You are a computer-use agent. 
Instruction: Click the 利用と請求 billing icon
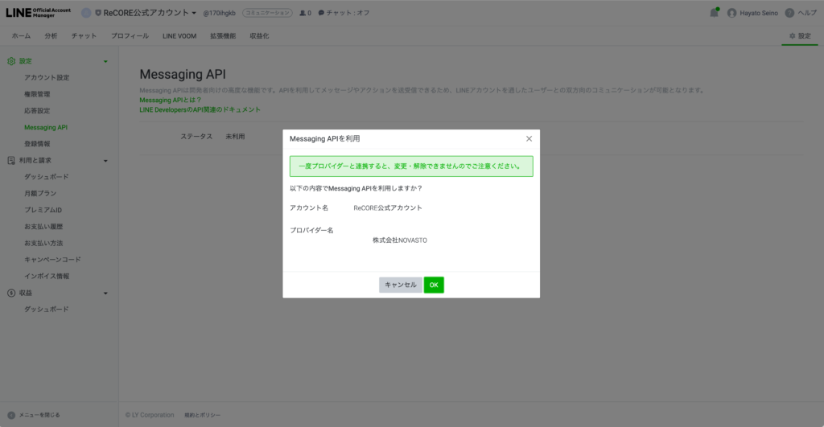pyautogui.click(x=11, y=161)
